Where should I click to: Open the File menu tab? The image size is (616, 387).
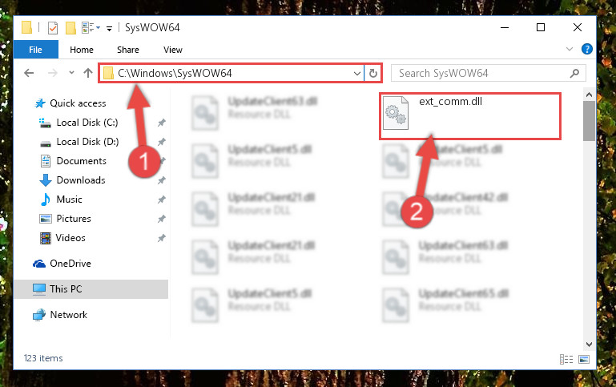[x=35, y=50]
